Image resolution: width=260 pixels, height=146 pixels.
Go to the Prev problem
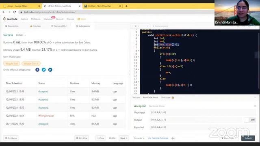coord(100,138)
